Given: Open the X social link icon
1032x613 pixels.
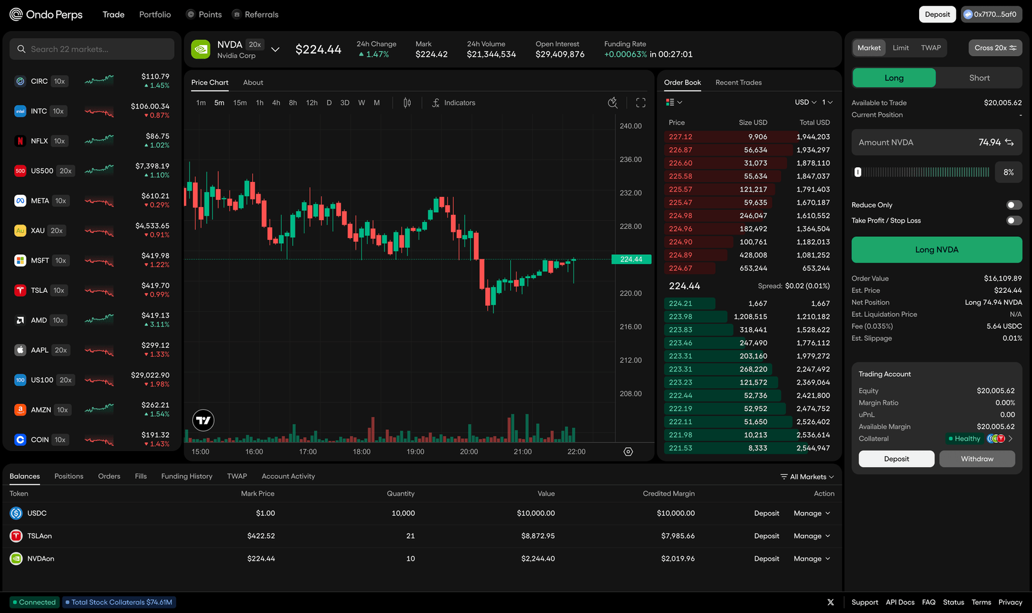Looking at the screenshot, I should click(x=831, y=602).
